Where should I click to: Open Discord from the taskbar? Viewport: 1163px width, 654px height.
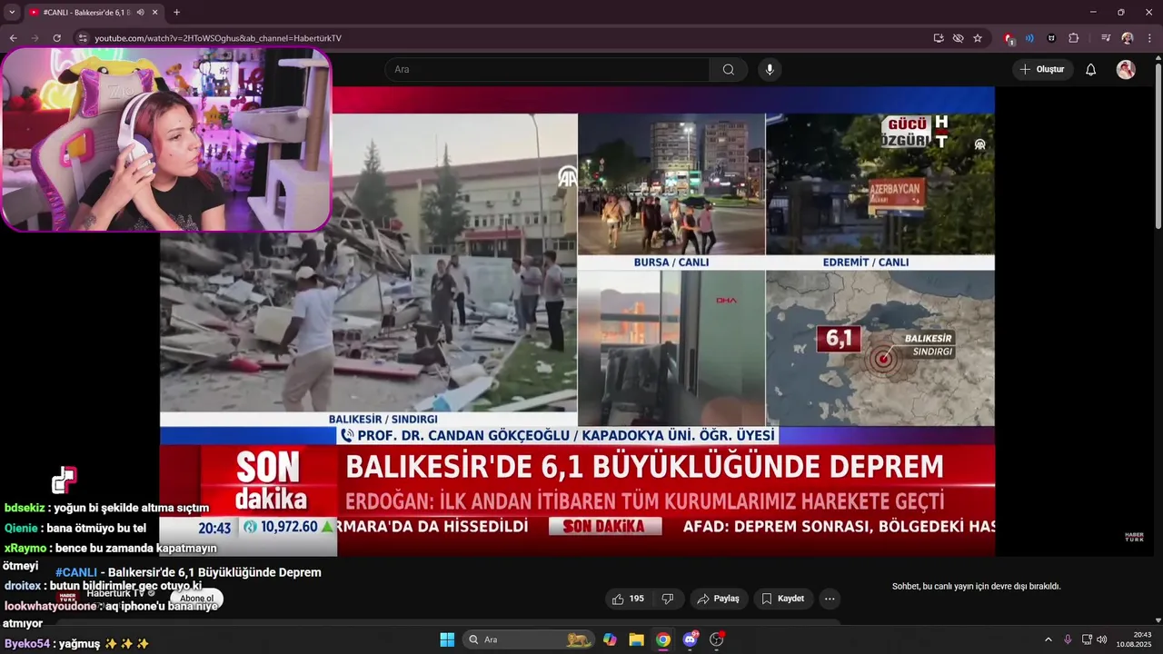coord(691,639)
